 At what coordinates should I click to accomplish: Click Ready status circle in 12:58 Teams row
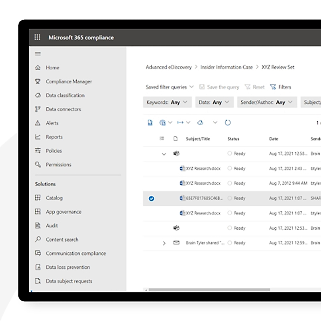pos(230,153)
